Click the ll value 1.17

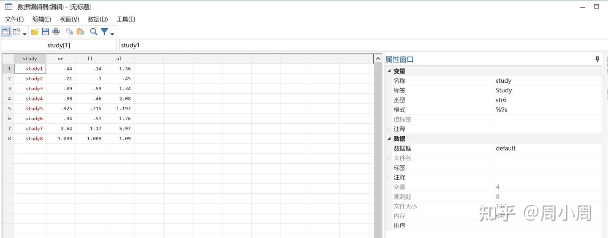click(90, 128)
